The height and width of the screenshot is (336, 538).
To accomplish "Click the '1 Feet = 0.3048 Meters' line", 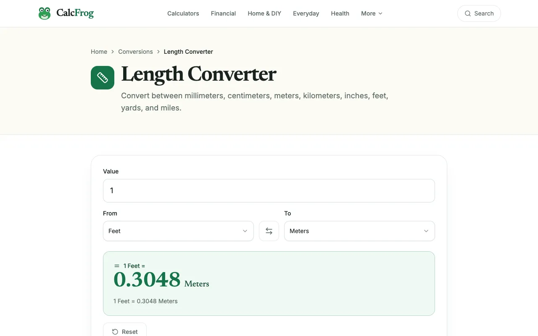I will [x=145, y=301].
